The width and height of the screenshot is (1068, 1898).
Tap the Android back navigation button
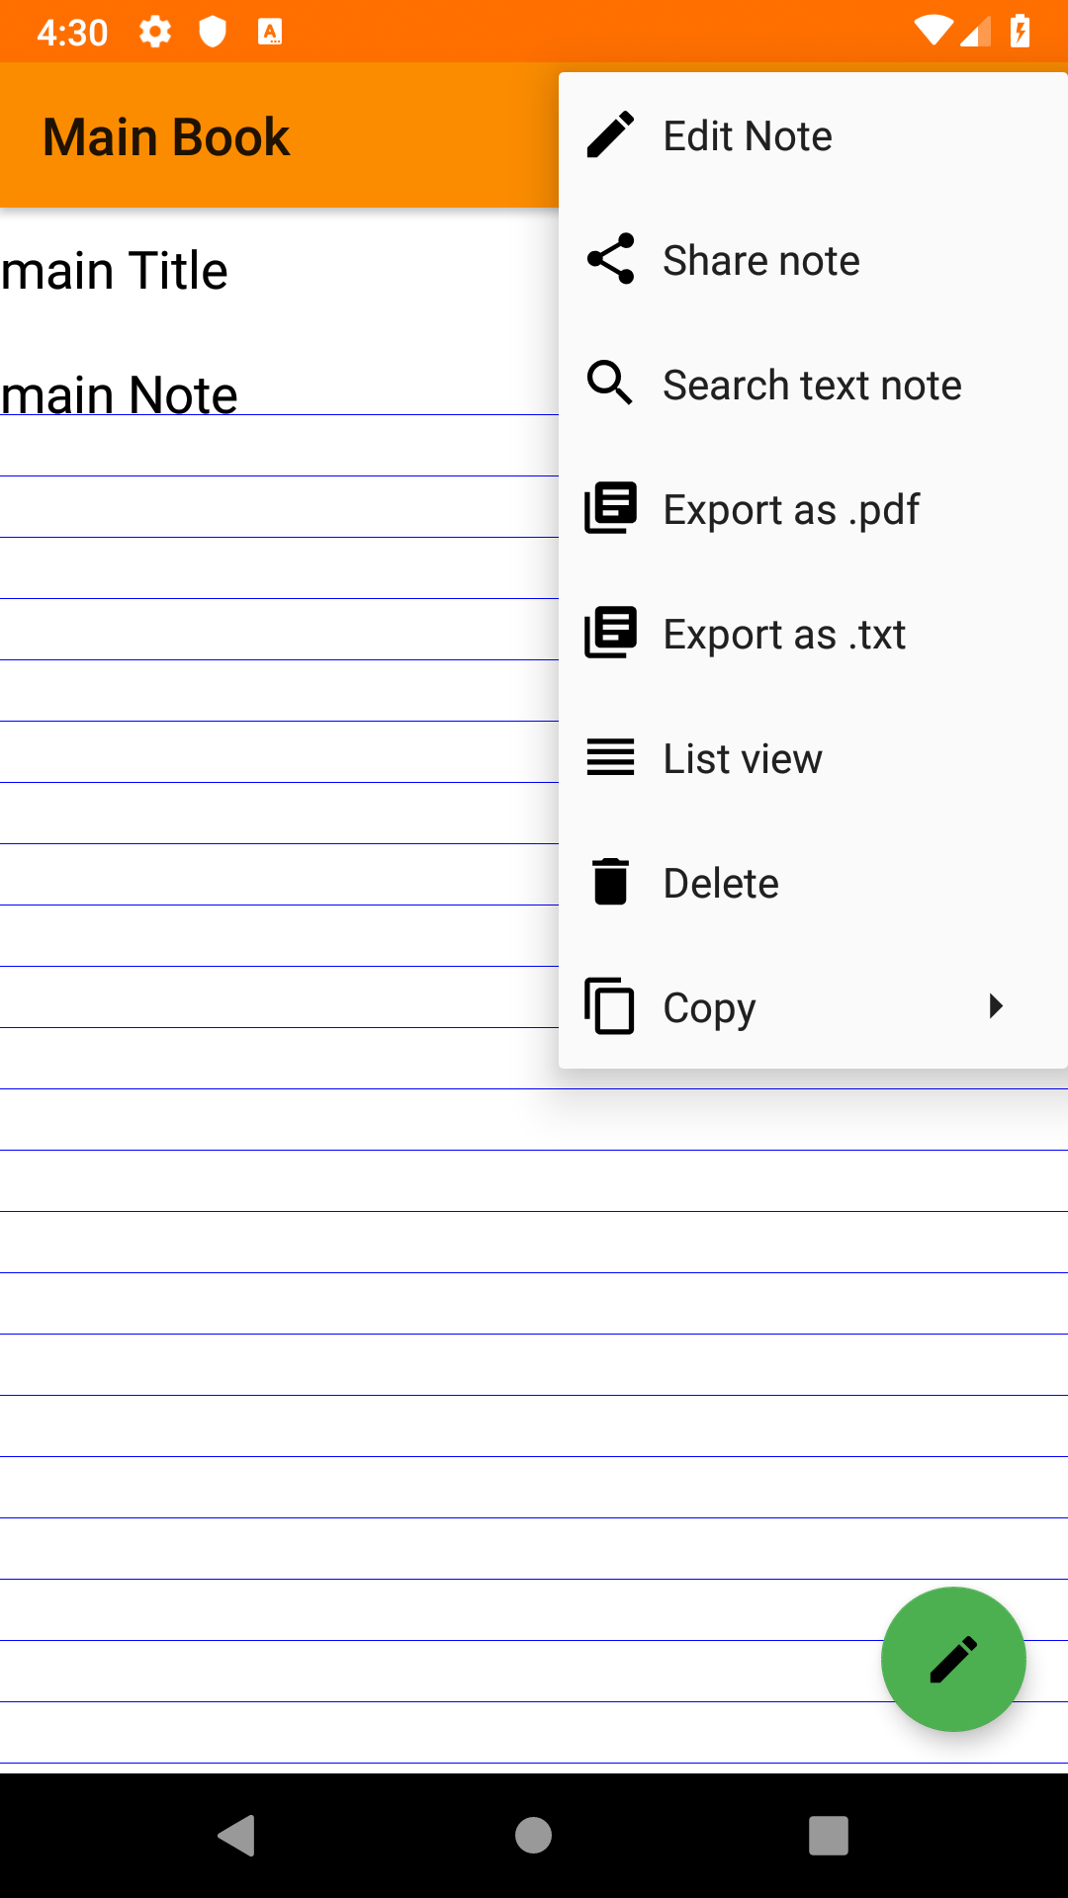237,1836
